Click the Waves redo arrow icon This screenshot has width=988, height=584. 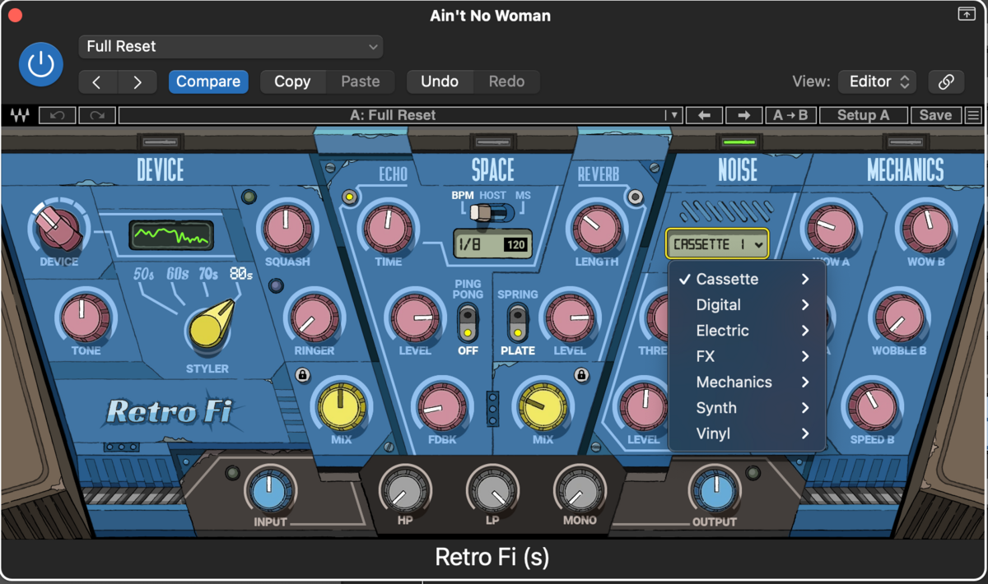point(97,115)
